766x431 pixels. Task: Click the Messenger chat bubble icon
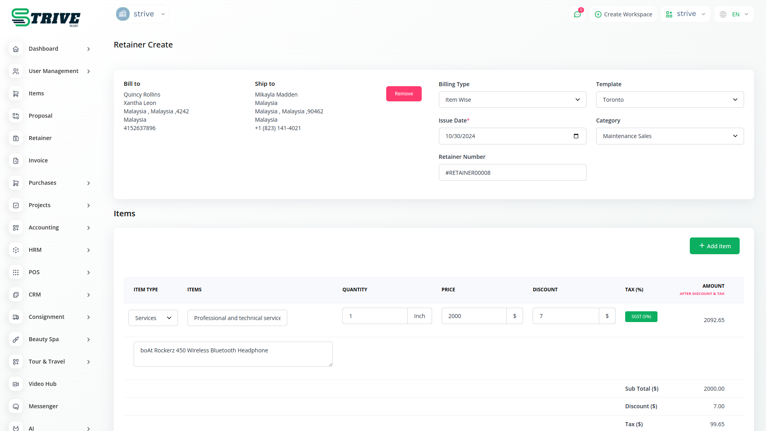[x=16, y=406]
